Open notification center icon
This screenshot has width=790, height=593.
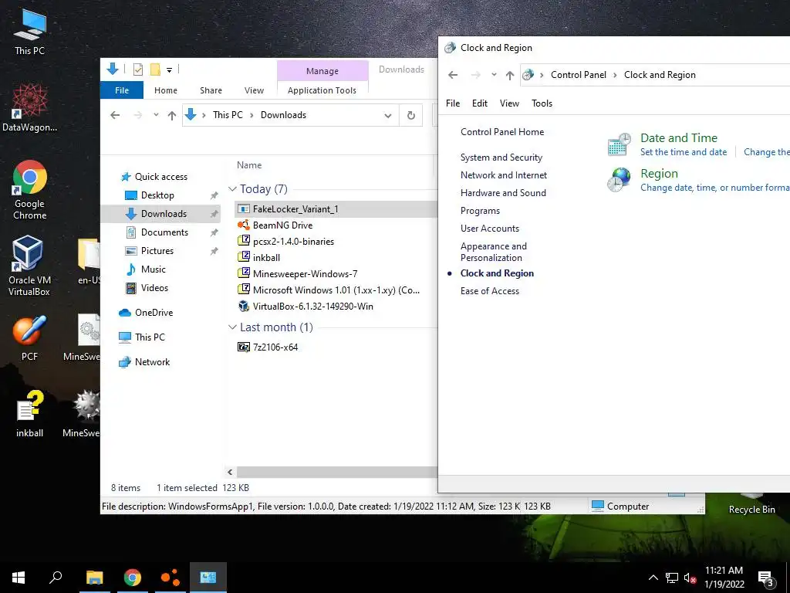tap(766, 578)
